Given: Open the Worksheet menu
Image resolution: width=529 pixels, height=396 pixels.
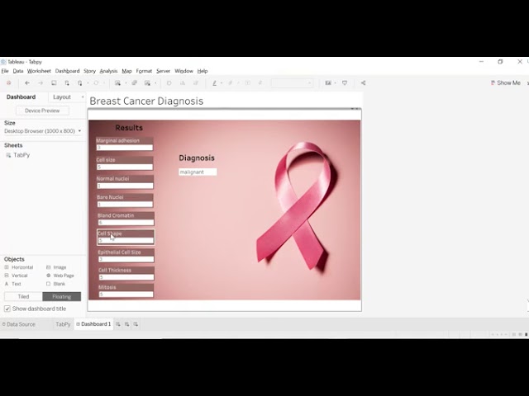Looking at the screenshot, I should tap(39, 71).
